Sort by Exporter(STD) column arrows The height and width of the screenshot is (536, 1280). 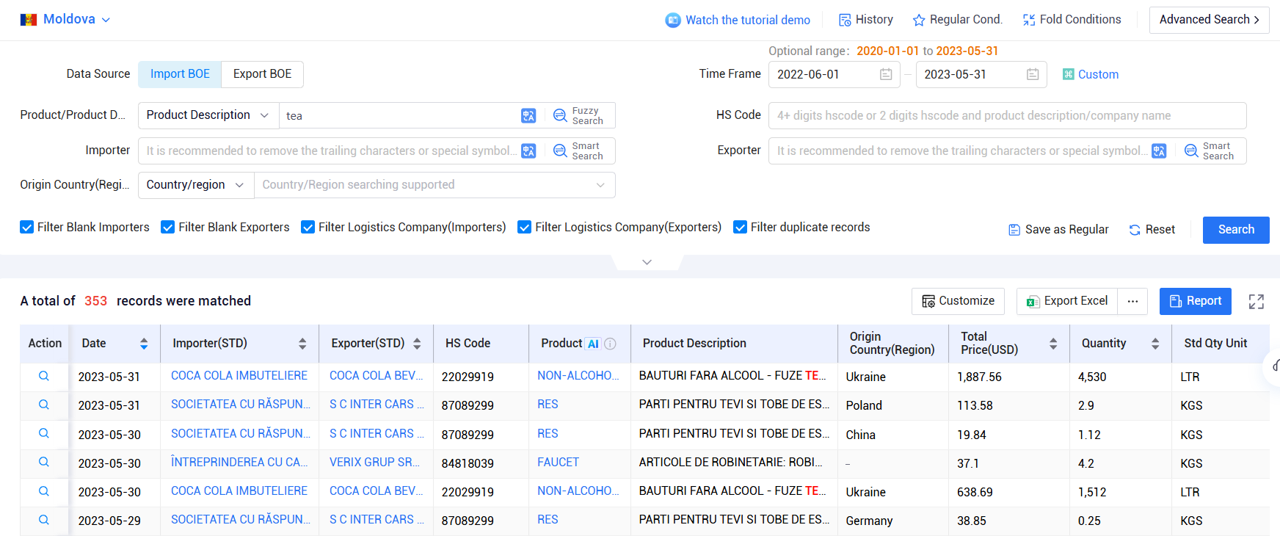pos(417,344)
